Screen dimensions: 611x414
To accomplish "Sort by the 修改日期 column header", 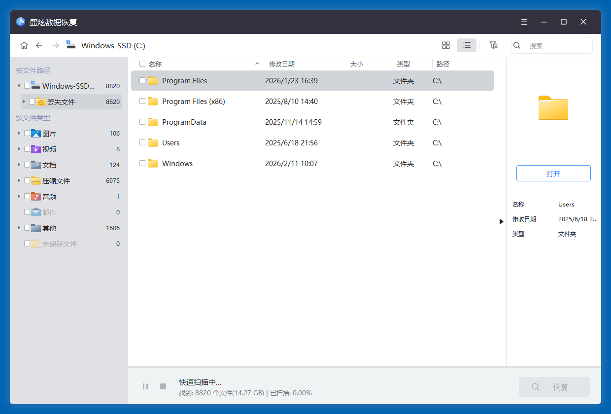I will point(281,64).
